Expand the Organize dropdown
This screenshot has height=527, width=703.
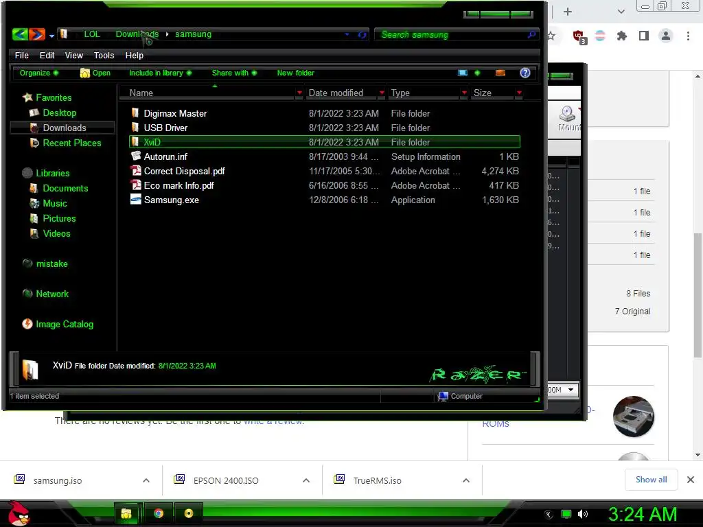click(x=39, y=73)
